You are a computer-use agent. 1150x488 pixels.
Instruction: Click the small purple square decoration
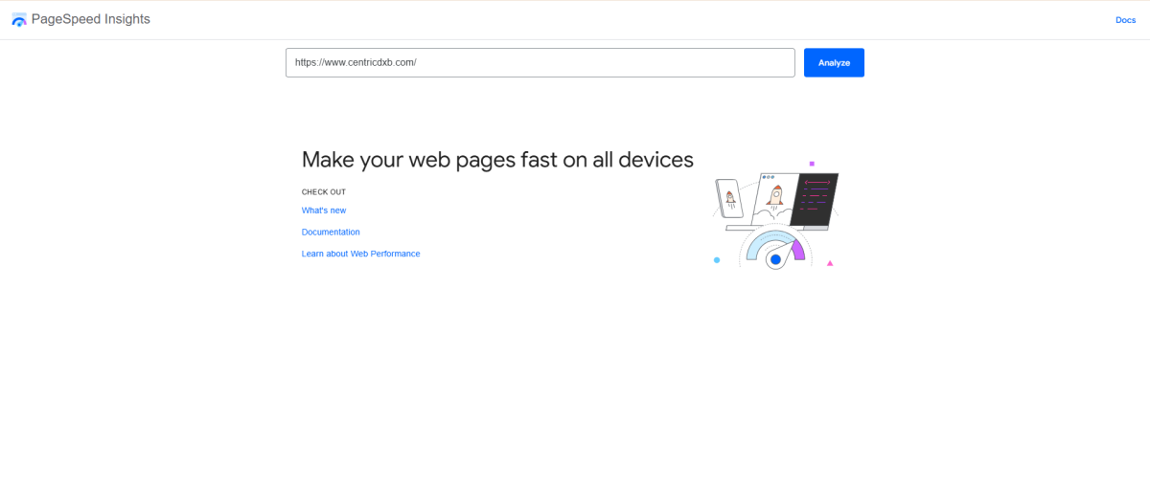(812, 164)
